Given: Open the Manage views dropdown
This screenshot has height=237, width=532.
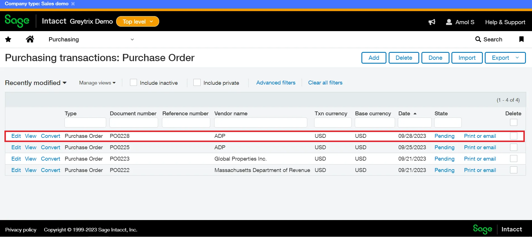Looking at the screenshot, I should [x=97, y=83].
